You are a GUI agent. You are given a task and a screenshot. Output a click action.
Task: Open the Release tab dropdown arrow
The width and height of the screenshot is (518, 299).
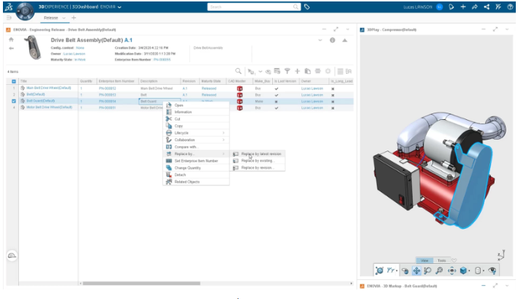pos(64,18)
